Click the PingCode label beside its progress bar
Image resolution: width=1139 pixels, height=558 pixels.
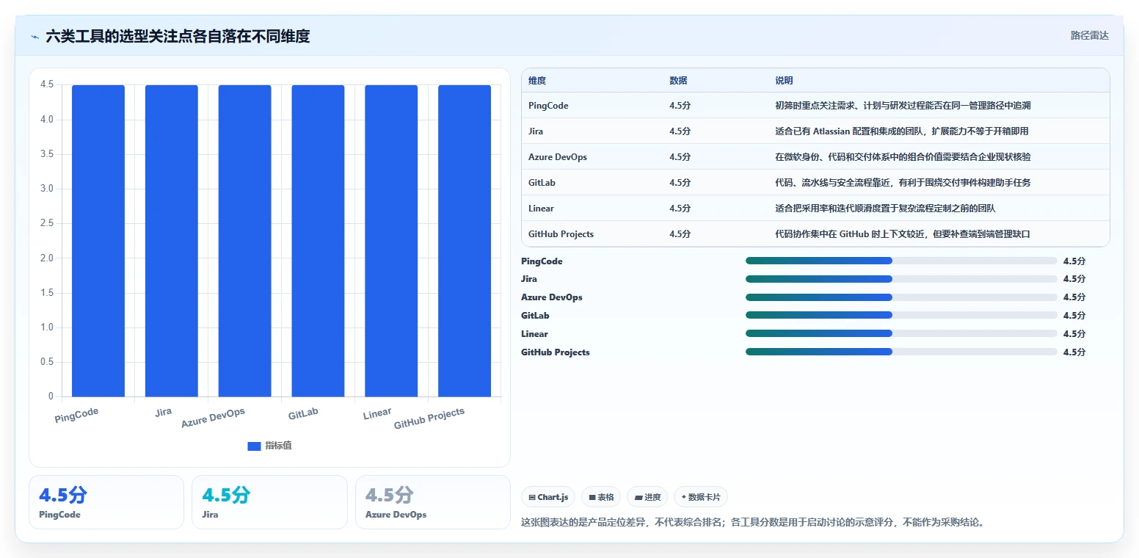coord(542,261)
